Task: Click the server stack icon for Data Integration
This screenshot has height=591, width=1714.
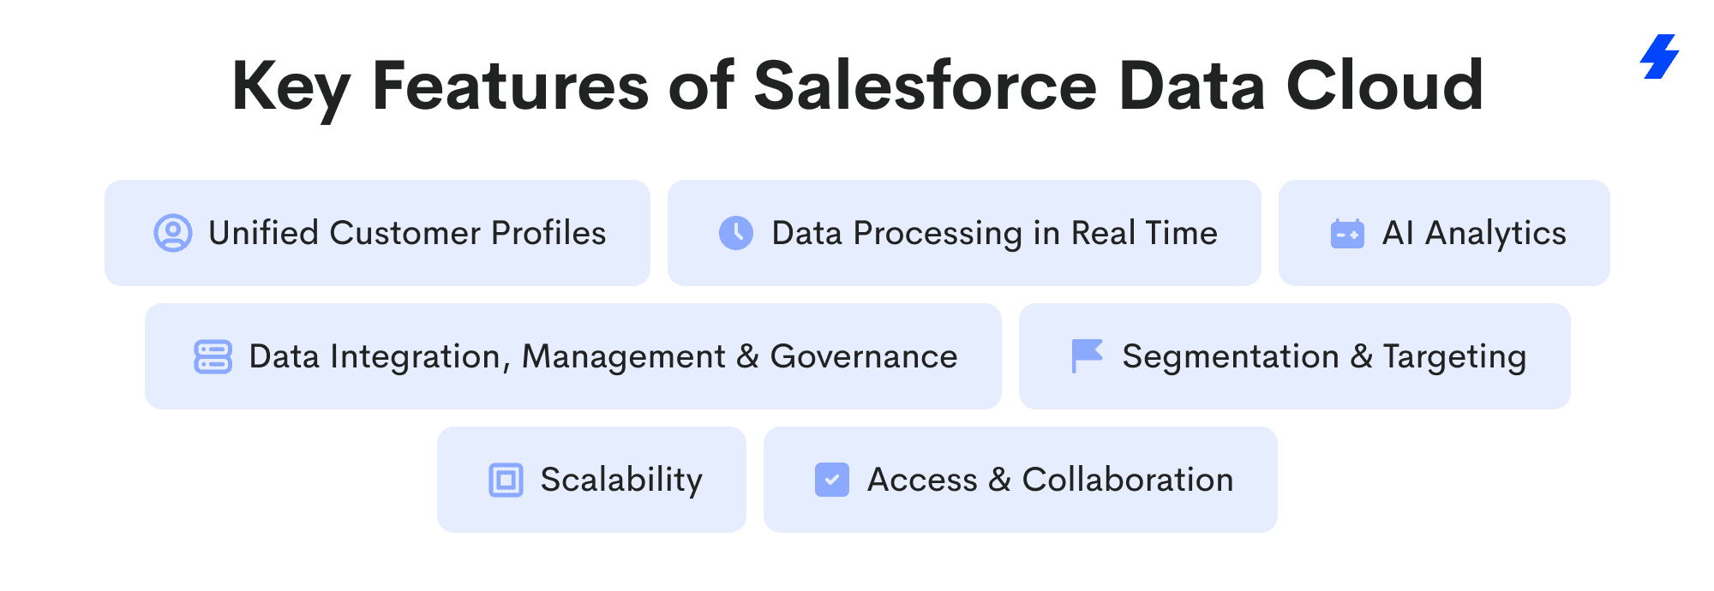Action: [x=213, y=356]
